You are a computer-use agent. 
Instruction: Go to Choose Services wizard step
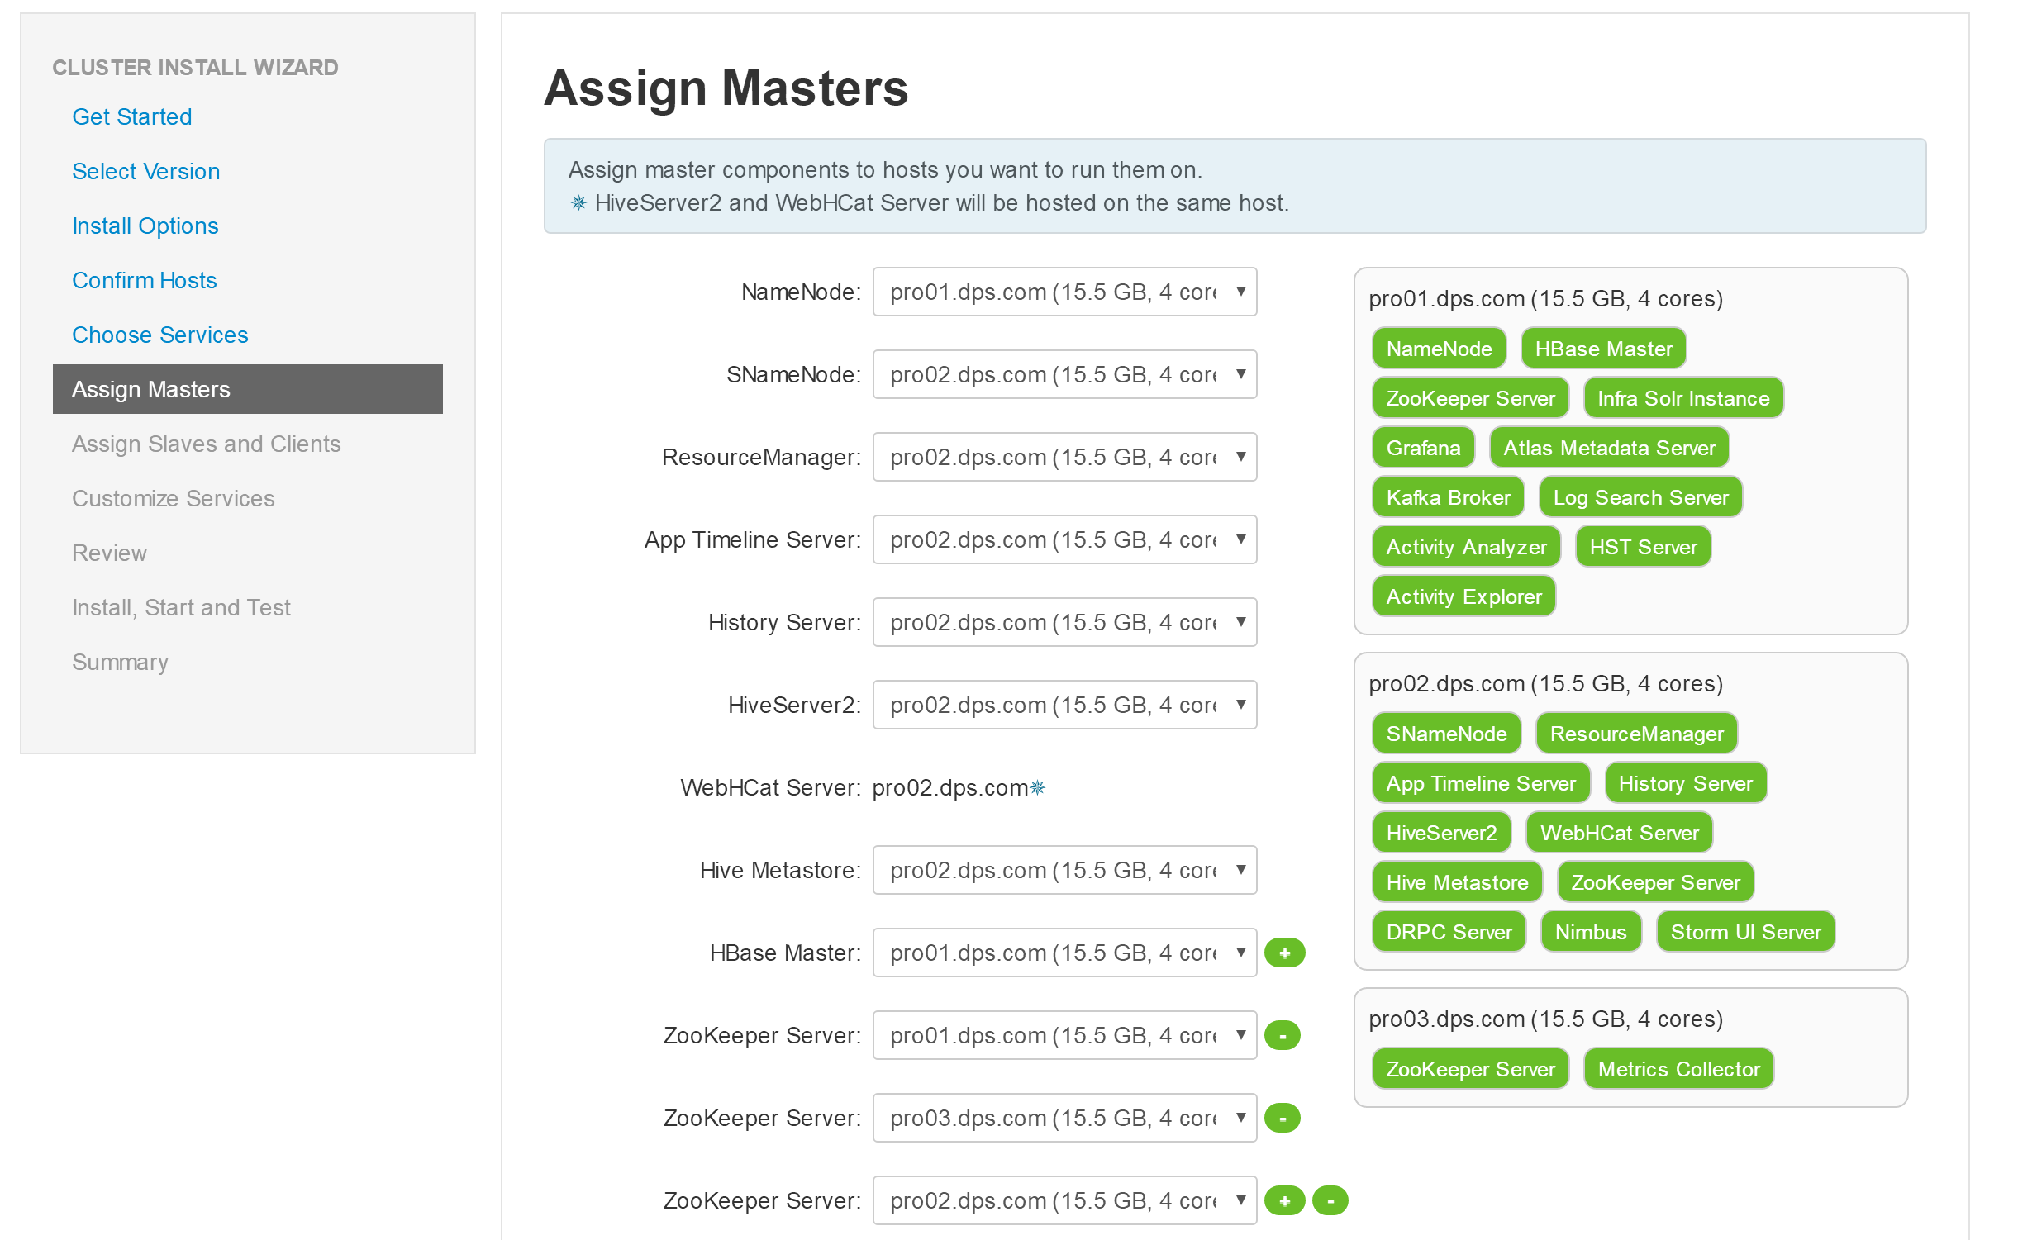click(x=159, y=335)
